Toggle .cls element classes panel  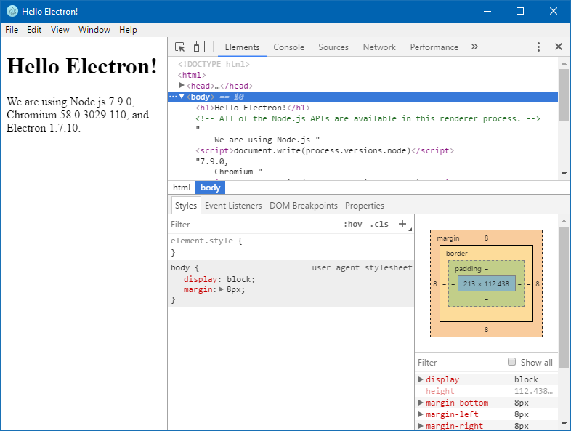pos(379,224)
